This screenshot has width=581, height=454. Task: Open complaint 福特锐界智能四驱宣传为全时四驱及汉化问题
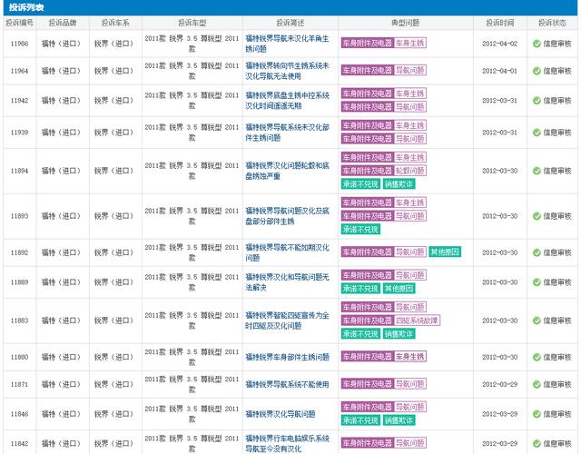[x=287, y=321]
